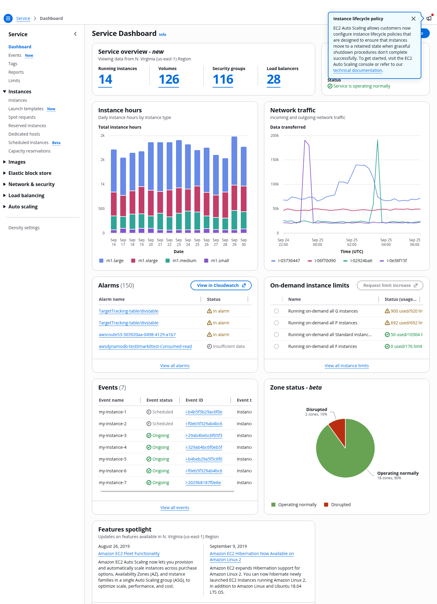Open the hamburger navigation menu icon
The image size is (437, 604).
8,18
